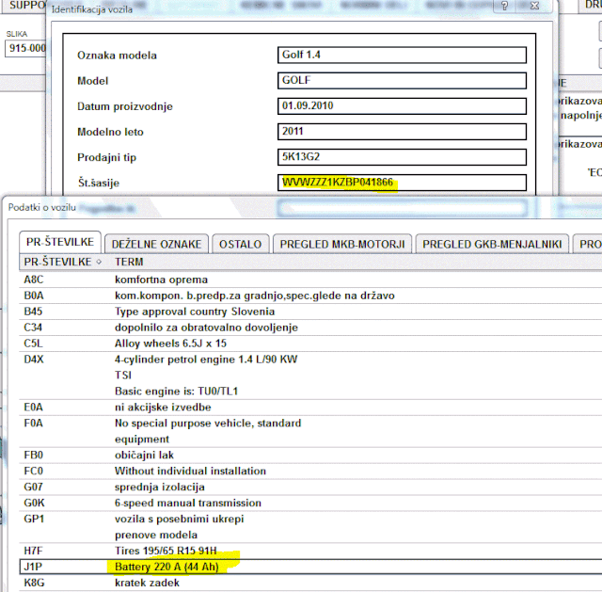
Task: Select row D4X 4-cylinder petrol engine
Action: (x=310, y=376)
